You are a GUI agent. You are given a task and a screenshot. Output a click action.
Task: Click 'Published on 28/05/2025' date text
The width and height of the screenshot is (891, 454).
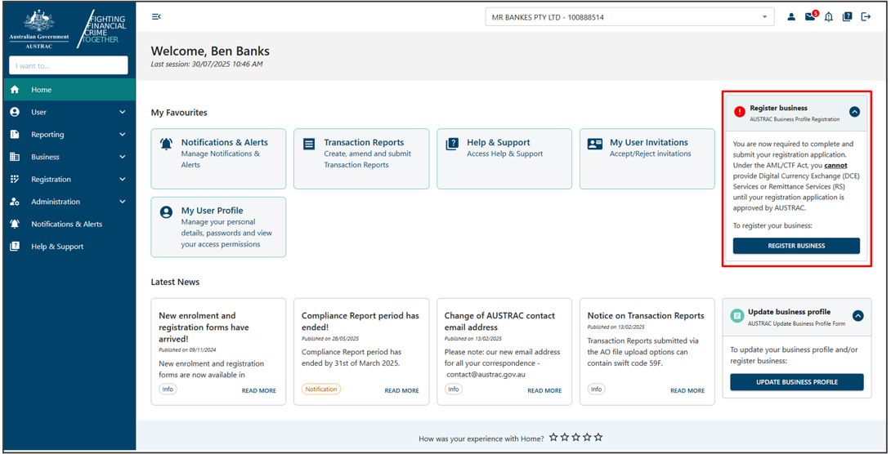point(330,338)
